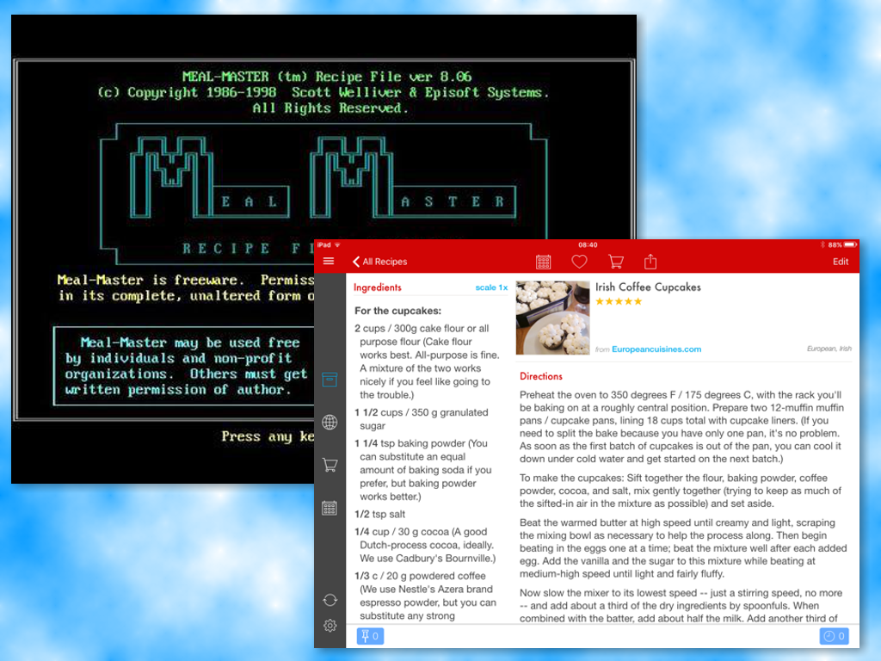Tap the timers button showing 0
The height and width of the screenshot is (661, 881).
834,637
